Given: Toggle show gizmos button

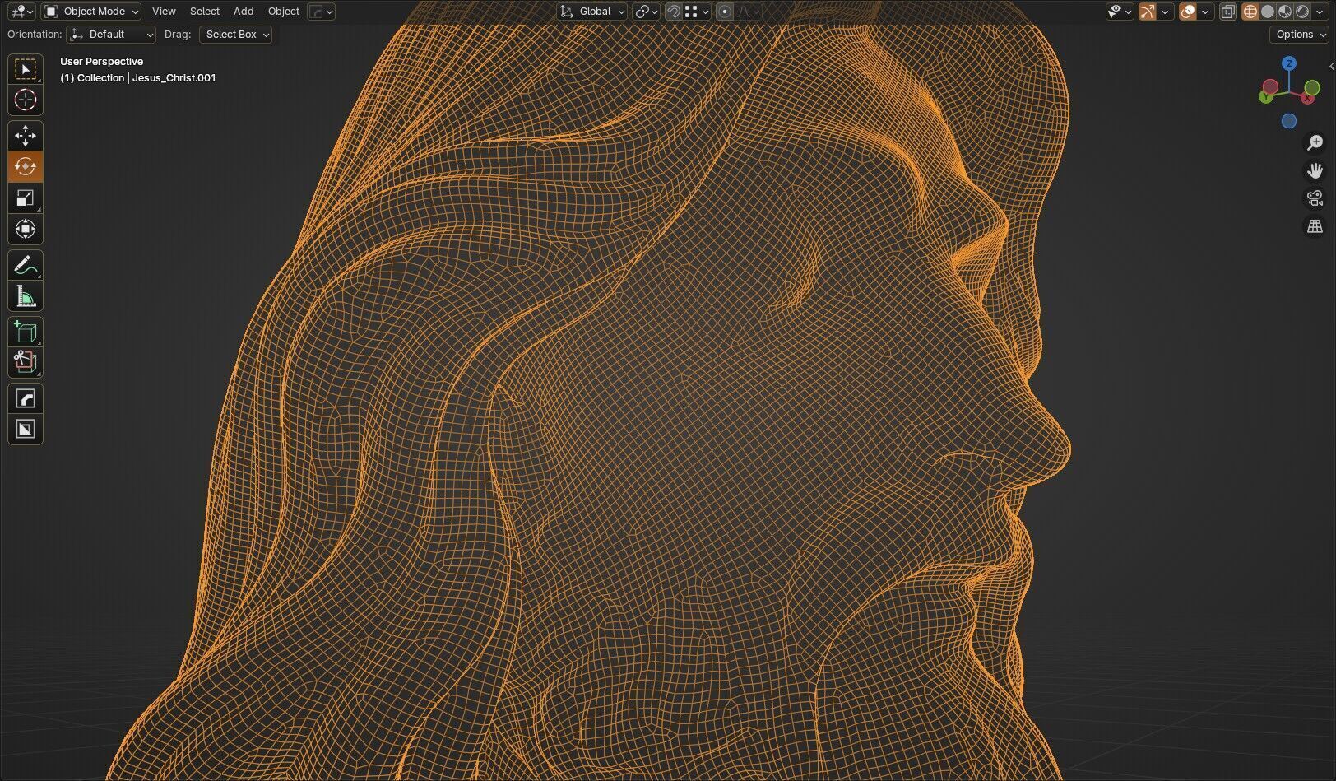Looking at the screenshot, I should pyautogui.click(x=1148, y=12).
